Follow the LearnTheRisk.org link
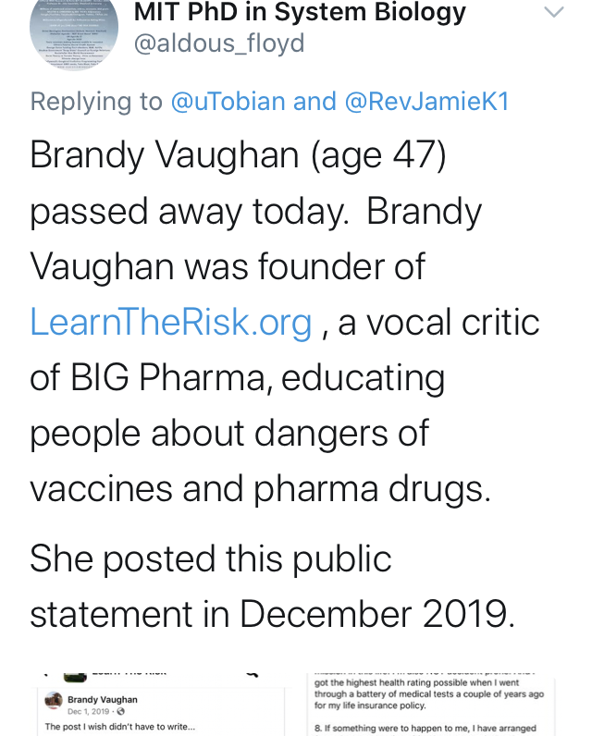This screenshot has width=592, height=736. click(171, 323)
